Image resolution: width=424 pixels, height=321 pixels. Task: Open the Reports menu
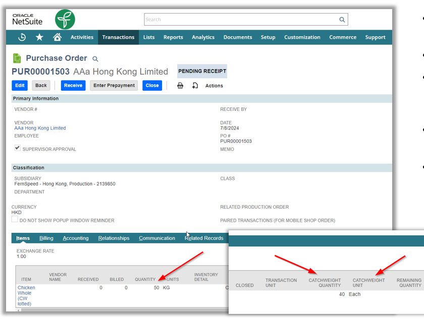(173, 37)
